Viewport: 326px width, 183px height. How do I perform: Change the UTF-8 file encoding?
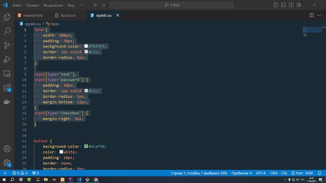pos(261,173)
